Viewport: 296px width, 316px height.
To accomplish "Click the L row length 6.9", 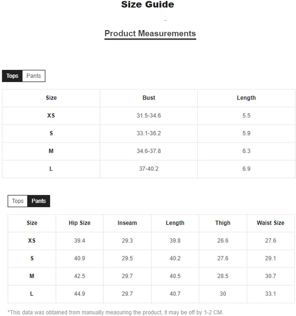I will 246,169.
